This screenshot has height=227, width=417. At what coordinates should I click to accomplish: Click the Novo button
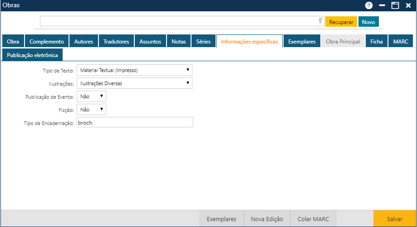click(x=368, y=22)
